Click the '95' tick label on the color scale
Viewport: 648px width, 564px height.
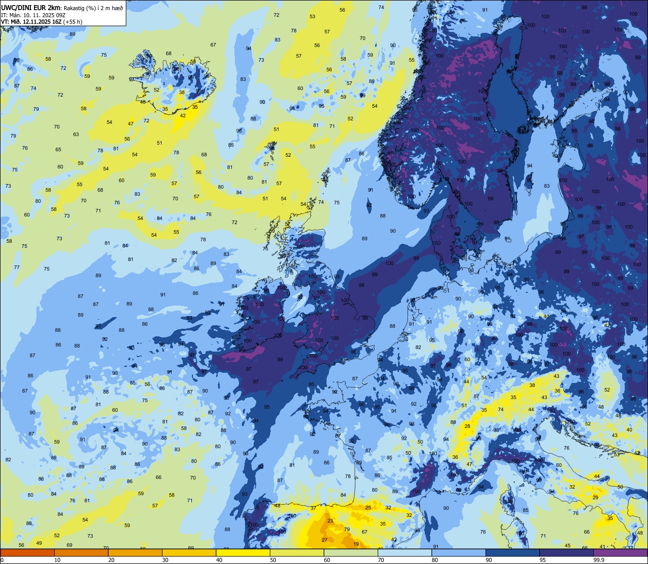coord(543,560)
